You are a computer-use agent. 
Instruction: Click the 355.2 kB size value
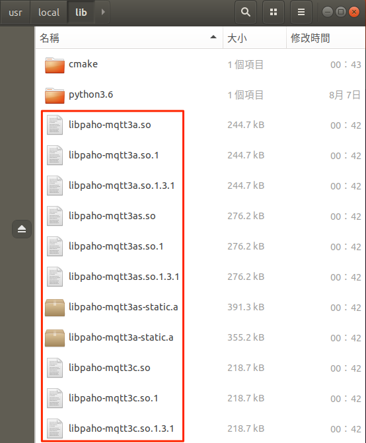[246, 337]
